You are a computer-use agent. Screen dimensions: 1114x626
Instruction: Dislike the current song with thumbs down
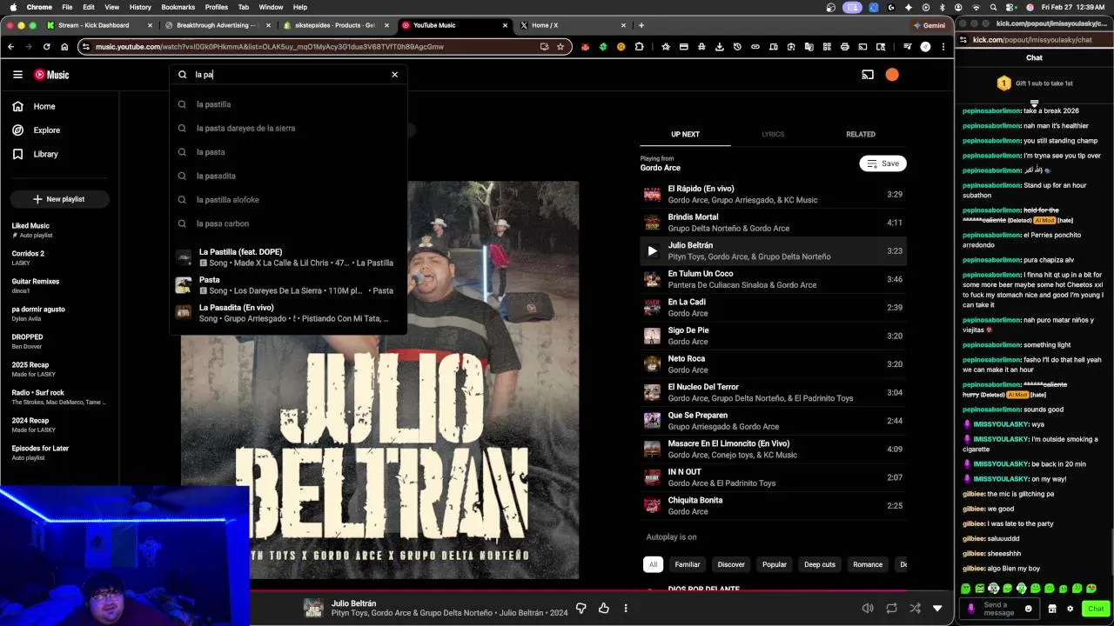coord(581,608)
